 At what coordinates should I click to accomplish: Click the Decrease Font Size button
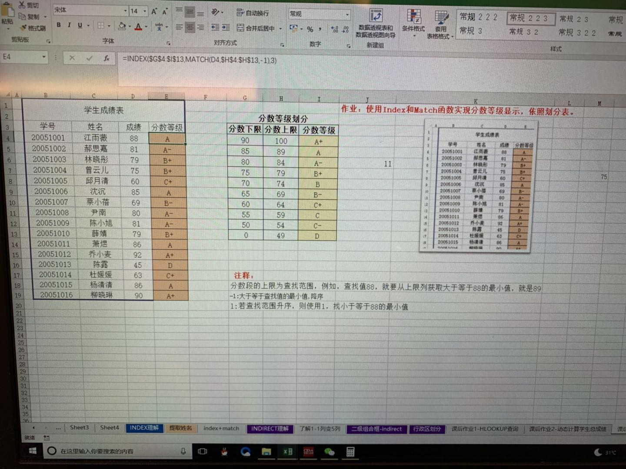pos(165,12)
